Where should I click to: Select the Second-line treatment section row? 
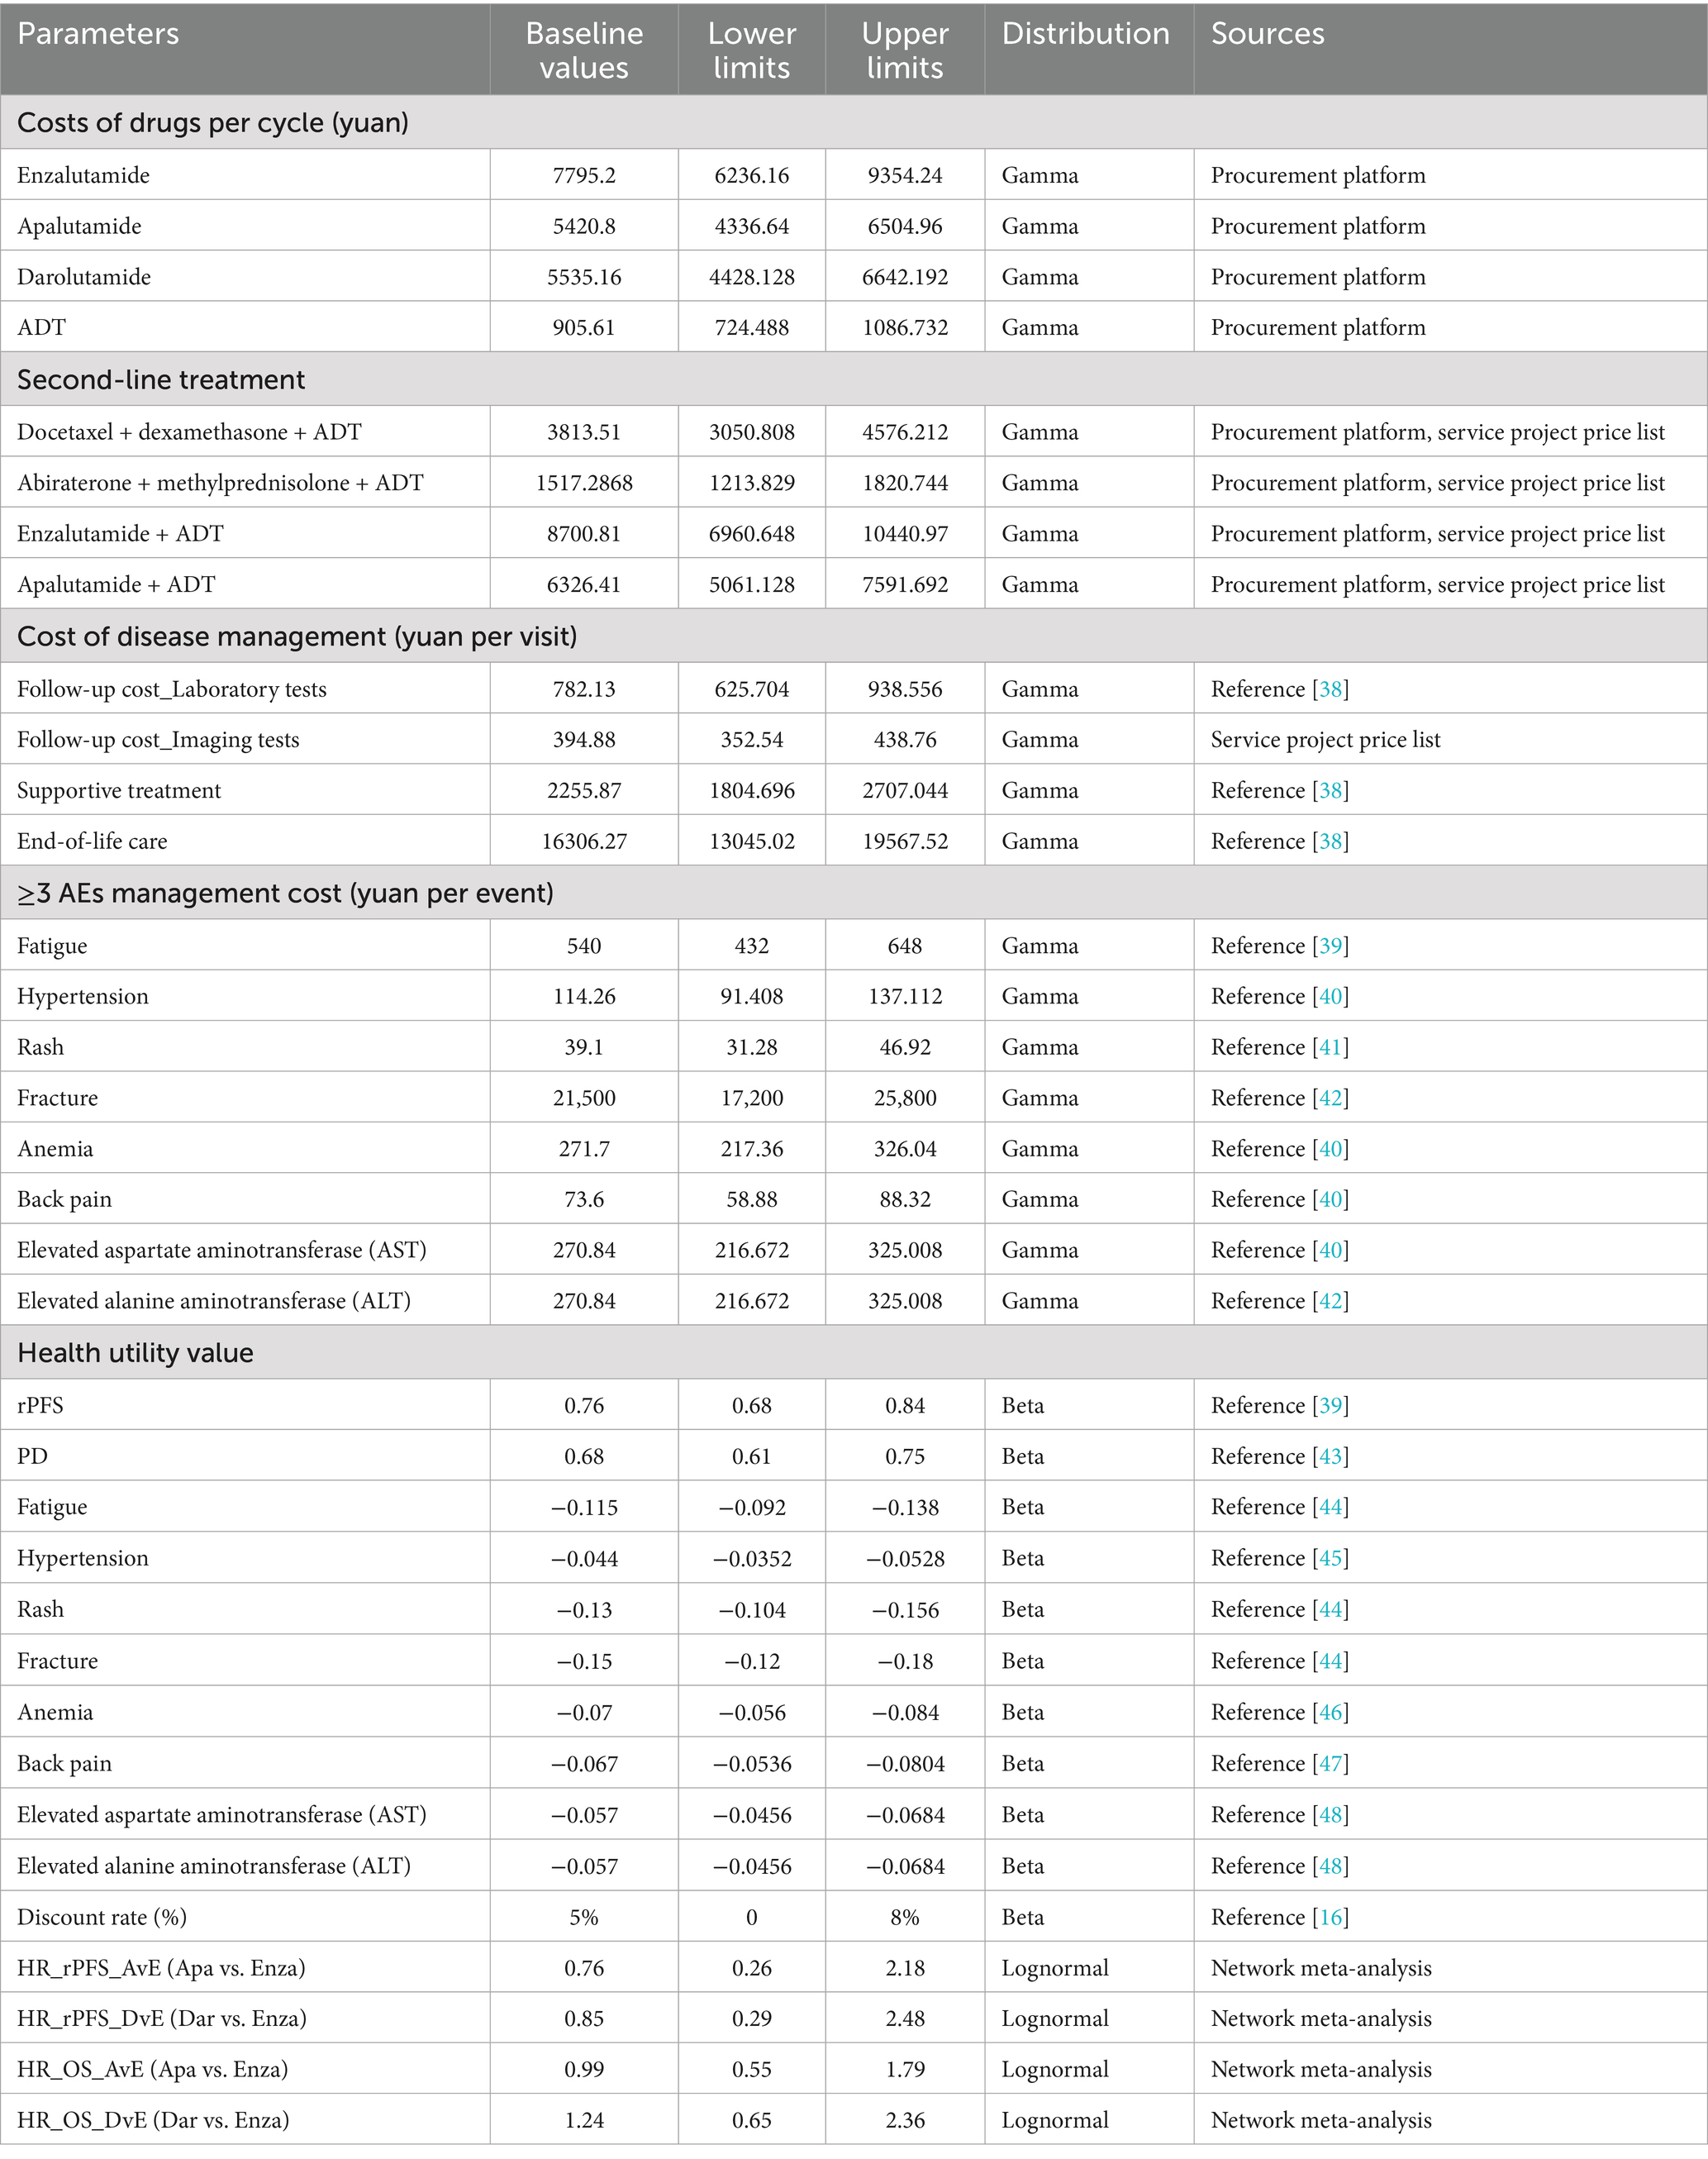[x=161, y=380]
